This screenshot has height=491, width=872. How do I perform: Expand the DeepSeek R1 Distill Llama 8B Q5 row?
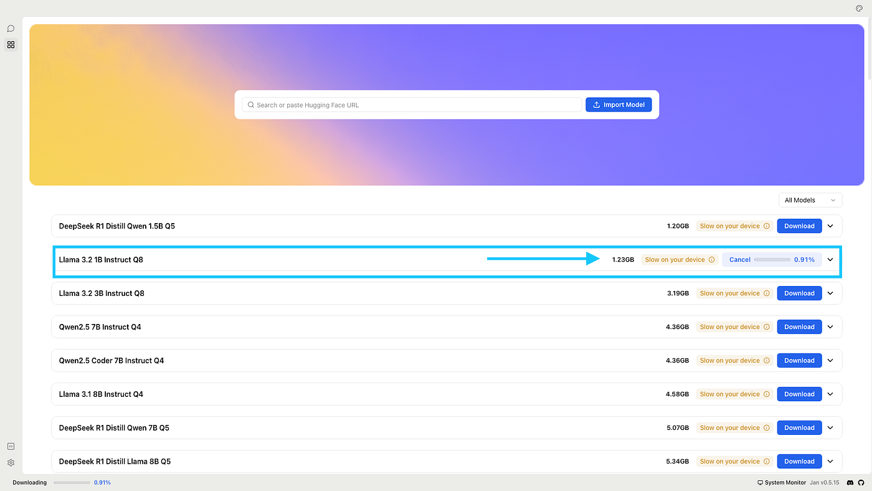pyautogui.click(x=830, y=462)
